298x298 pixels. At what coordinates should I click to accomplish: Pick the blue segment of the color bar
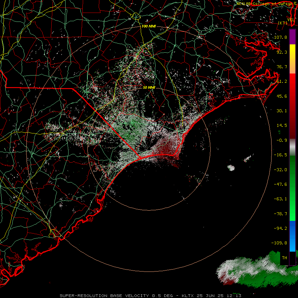pyautogui.click(x=292, y=236)
